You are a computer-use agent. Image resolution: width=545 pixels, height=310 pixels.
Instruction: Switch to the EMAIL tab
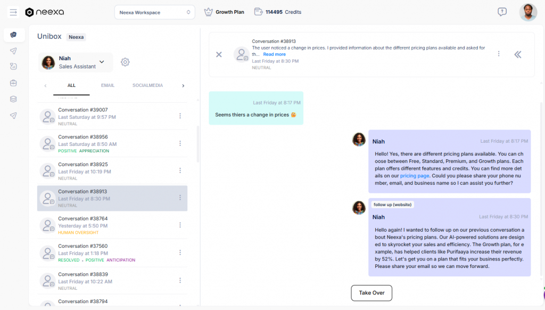point(108,85)
